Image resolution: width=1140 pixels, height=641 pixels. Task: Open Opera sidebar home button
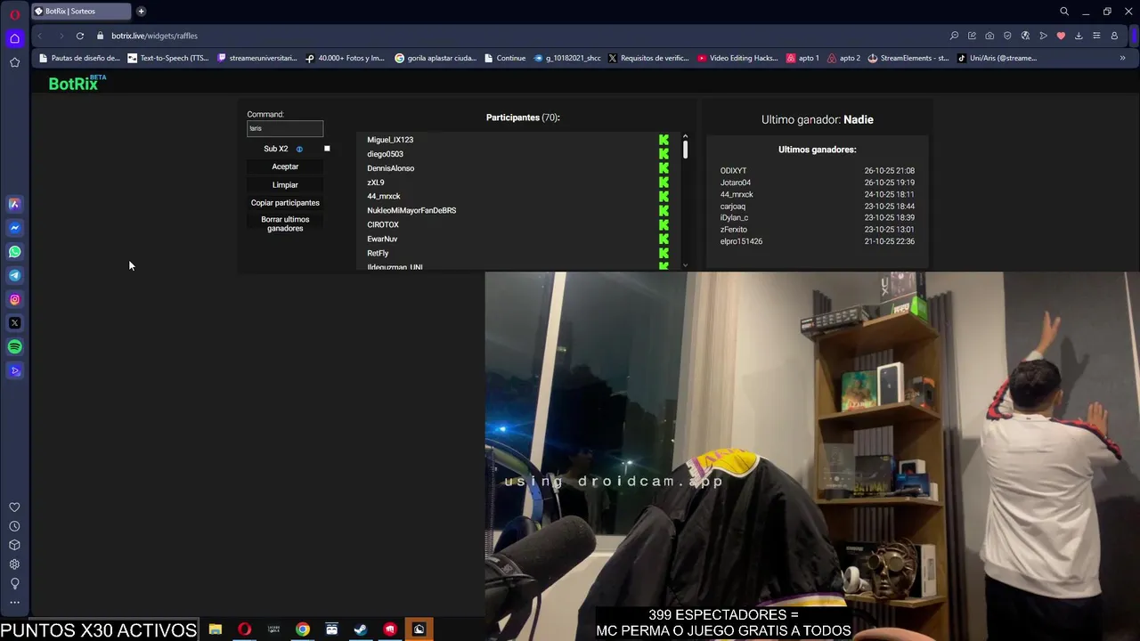[14, 38]
